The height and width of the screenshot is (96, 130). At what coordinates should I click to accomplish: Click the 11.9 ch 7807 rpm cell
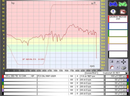pyautogui.click(x=92, y=76)
